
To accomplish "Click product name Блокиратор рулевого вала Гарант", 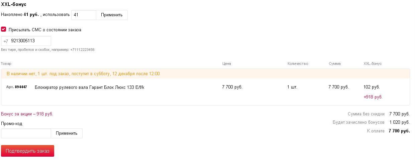I will tap(89, 87).
